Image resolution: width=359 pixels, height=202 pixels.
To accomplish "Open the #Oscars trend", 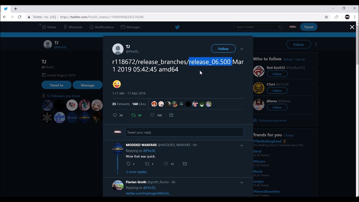I will tap(259, 161).
